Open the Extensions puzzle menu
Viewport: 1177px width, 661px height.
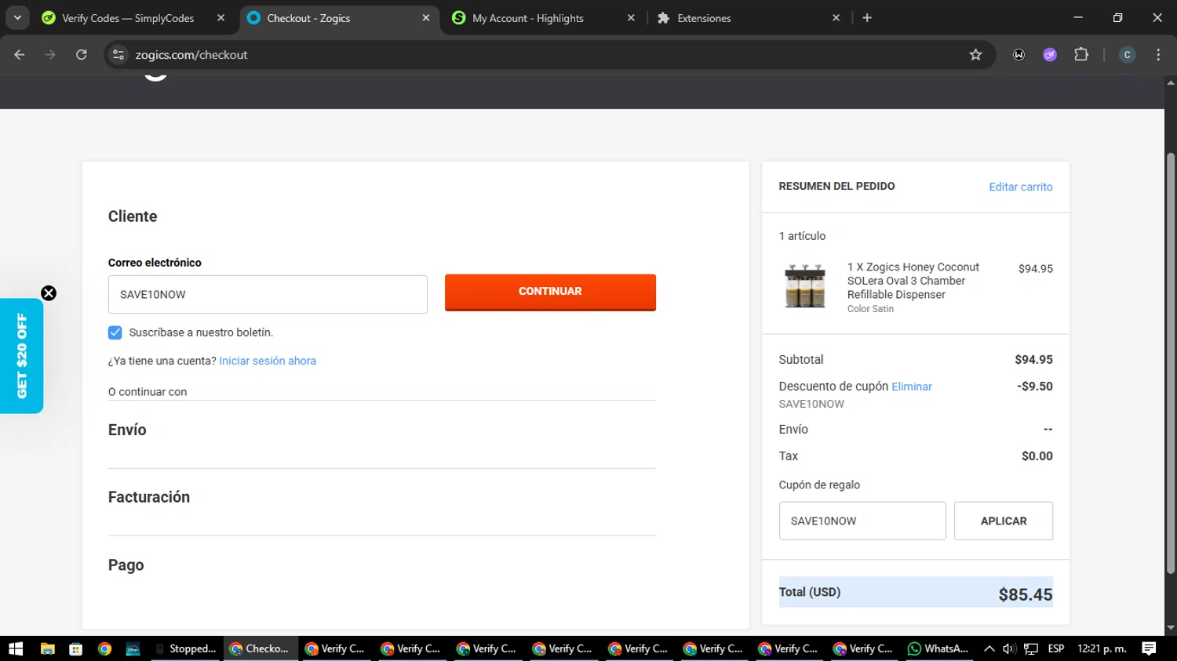tap(1081, 55)
